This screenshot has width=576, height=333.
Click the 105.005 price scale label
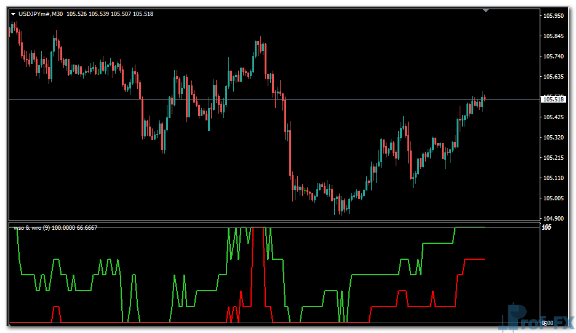554,198
